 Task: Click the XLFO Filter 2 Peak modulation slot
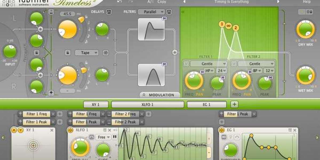[125, 122]
